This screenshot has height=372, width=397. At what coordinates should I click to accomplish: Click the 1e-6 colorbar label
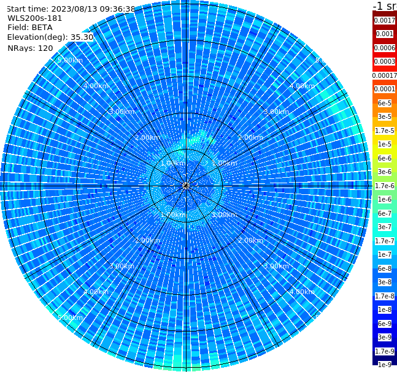click(x=385, y=199)
